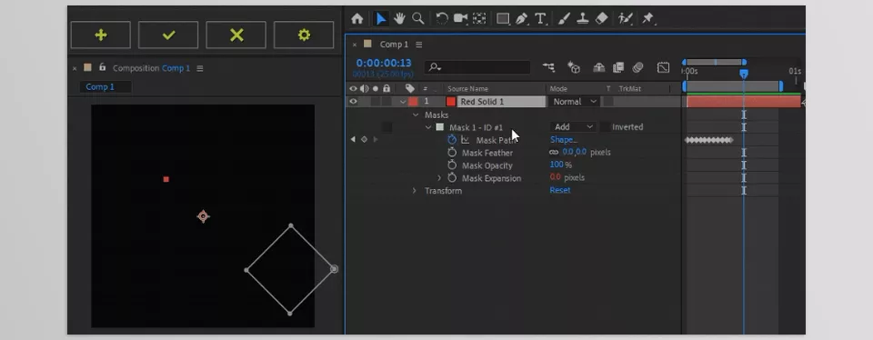Open the Composition panel menu icon

(x=200, y=68)
